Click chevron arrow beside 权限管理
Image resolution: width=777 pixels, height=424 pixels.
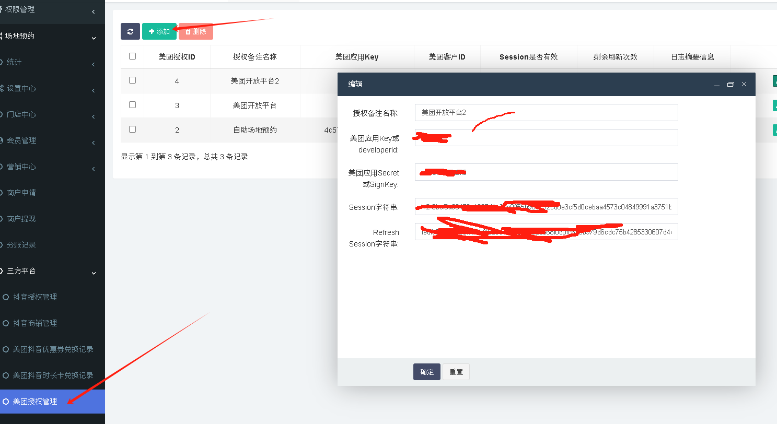coord(94,11)
